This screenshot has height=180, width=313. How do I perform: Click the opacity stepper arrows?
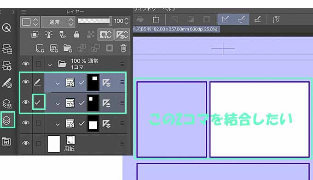(x=127, y=21)
